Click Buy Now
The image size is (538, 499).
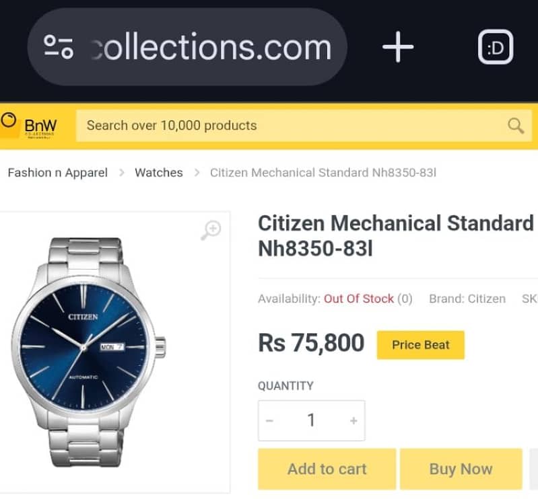(461, 469)
